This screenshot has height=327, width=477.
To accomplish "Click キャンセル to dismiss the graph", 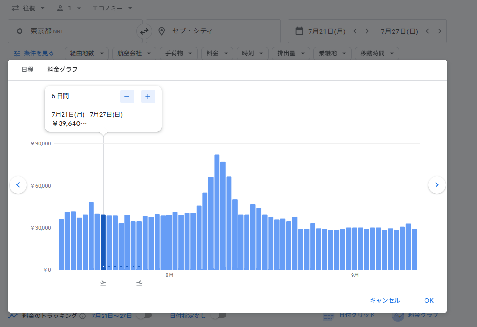I will coord(385,301).
